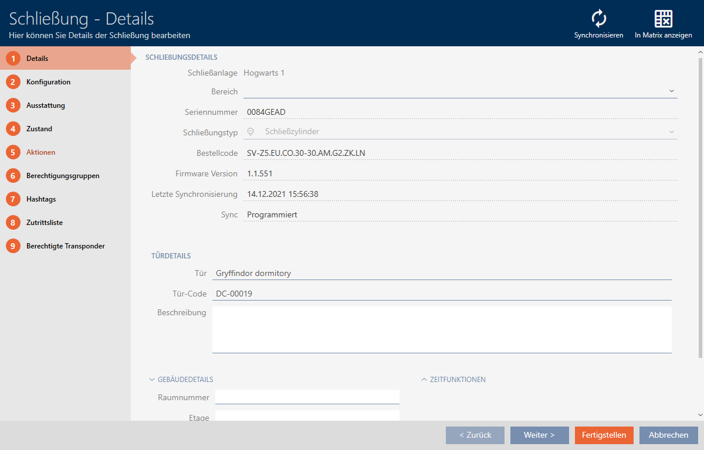
Task: Click step 7 Hashtags number icon
Action: tap(13, 199)
